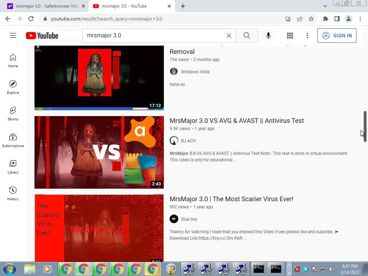Open the Chrome profile avatar
The height and width of the screenshot is (276, 368).
click(x=349, y=19)
